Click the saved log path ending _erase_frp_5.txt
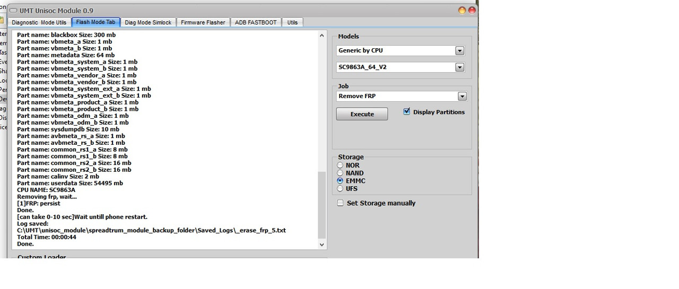 [152, 231]
